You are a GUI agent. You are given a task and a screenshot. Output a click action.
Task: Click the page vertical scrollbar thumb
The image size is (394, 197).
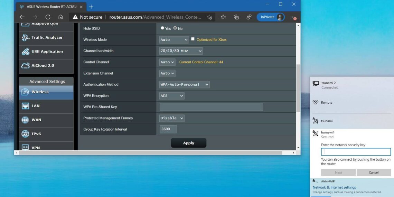point(298,88)
